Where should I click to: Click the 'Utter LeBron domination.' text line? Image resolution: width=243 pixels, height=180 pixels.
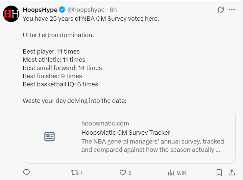pos(58,35)
